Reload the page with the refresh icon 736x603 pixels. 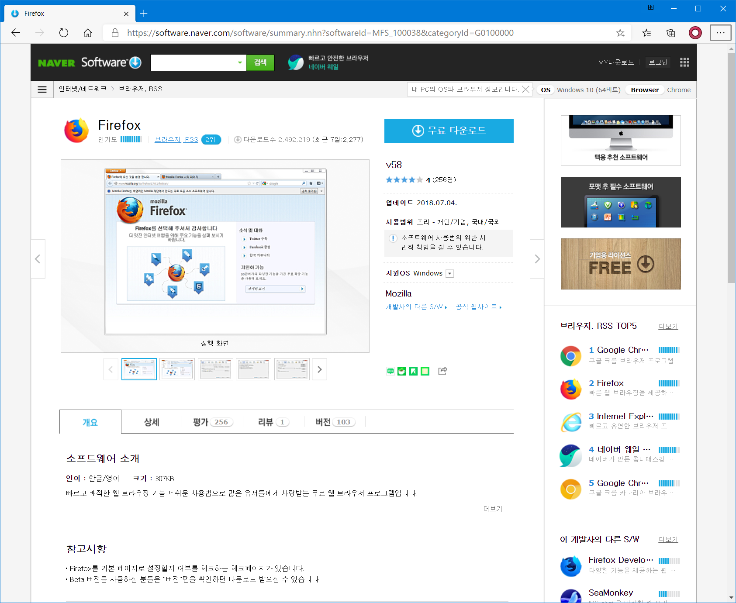[x=64, y=33]
